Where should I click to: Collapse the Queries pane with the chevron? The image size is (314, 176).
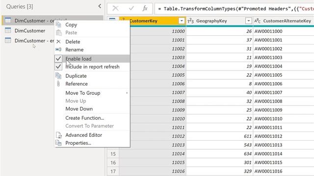click(100, 6)
